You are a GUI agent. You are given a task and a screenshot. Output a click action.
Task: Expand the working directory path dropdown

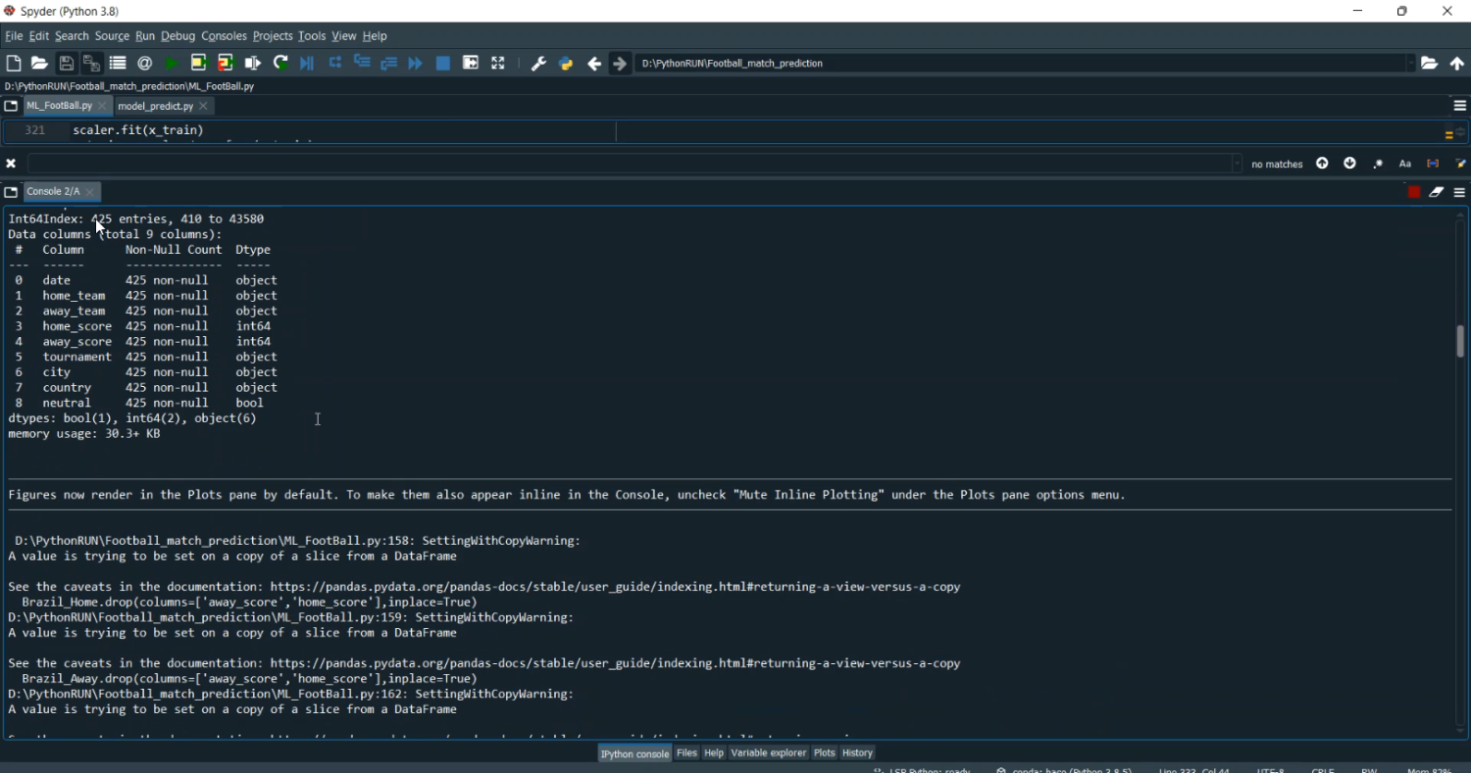coord(1411,64)
